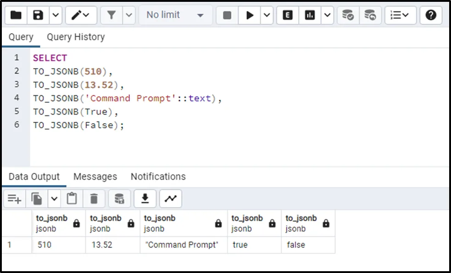Click the Execute query play button
This screenshot has height=273, width=451.
tap(250, 15)
